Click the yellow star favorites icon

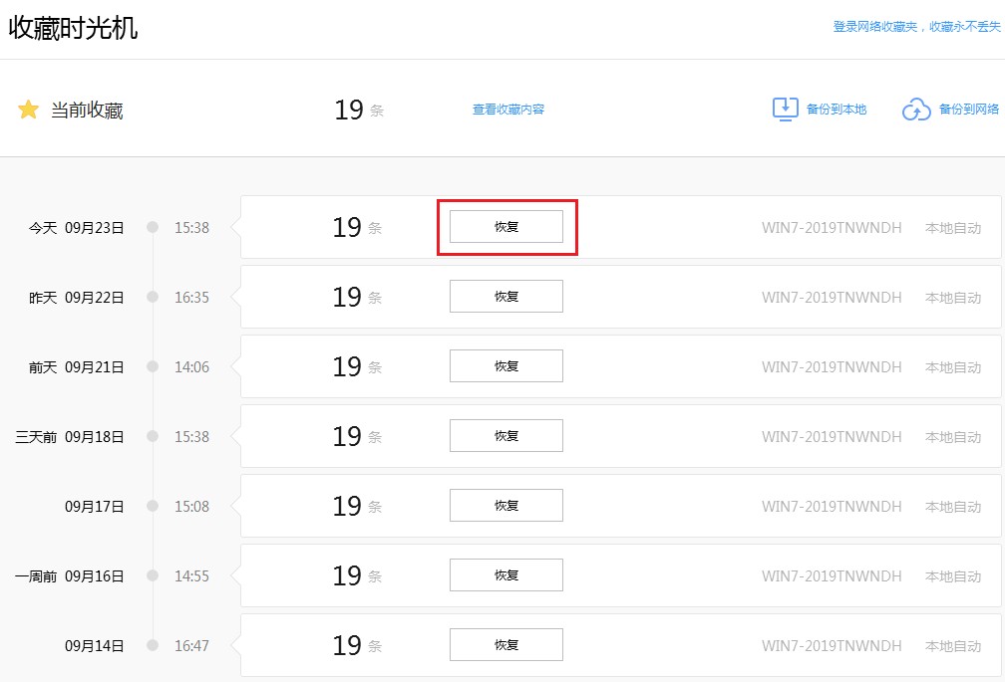click(28, 110)
